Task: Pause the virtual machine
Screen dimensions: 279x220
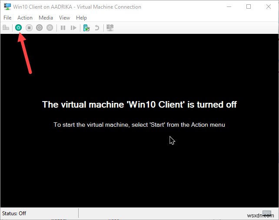Action: click(x=63, y=28)
